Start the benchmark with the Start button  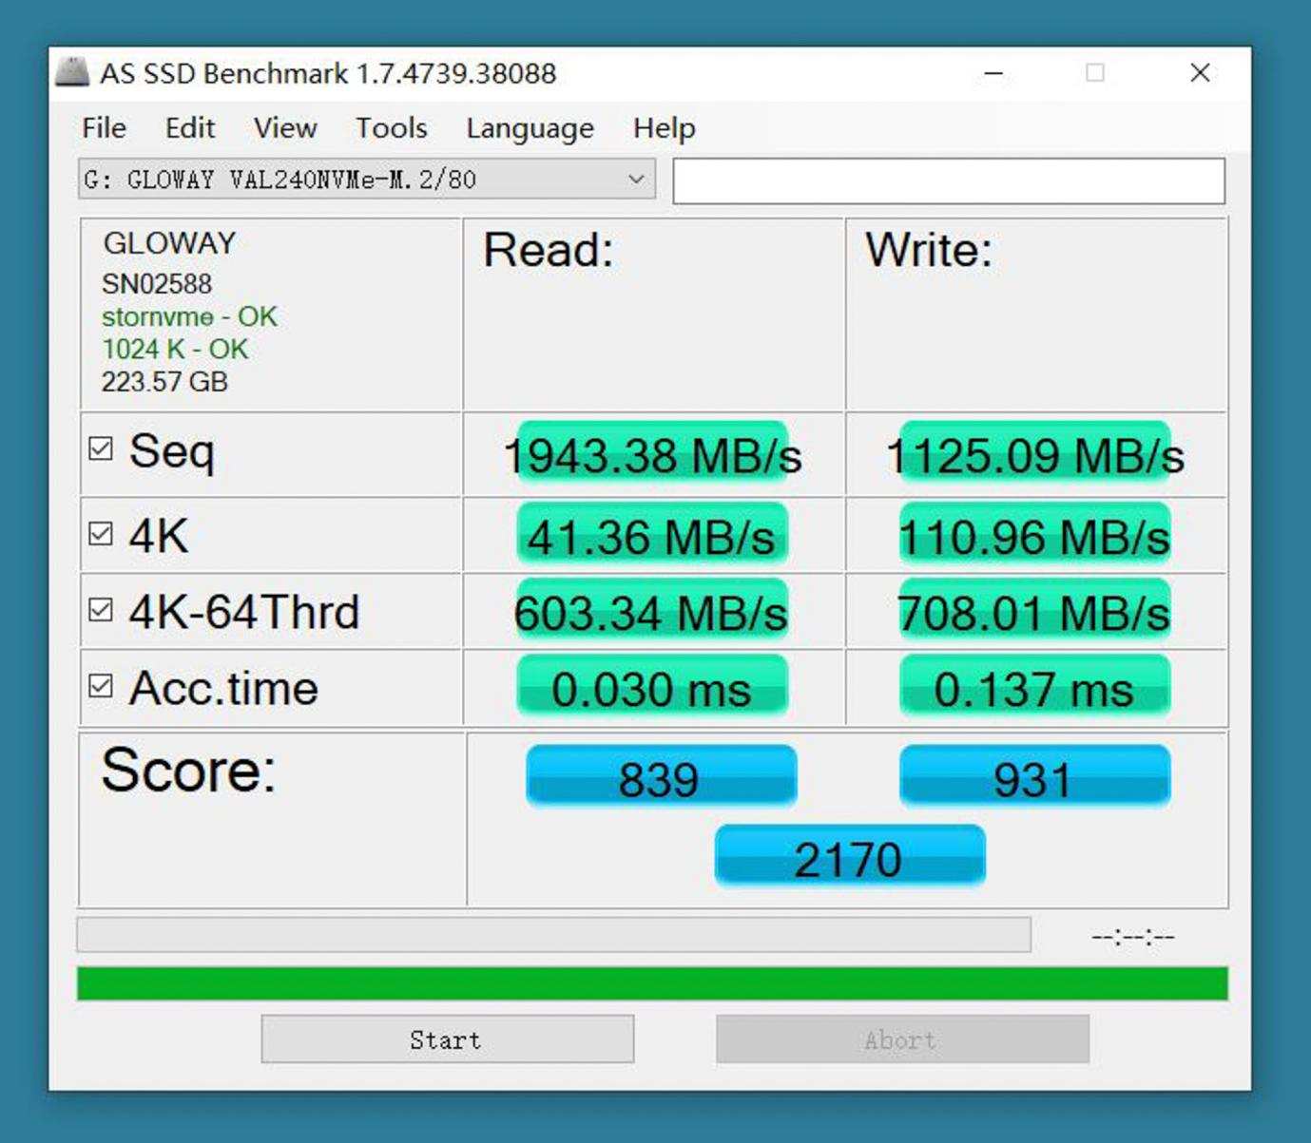tap(447, 1039)
